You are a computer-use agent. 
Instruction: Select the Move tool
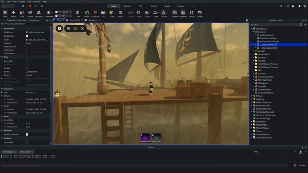pyautogui.click(x=13, y=14)
